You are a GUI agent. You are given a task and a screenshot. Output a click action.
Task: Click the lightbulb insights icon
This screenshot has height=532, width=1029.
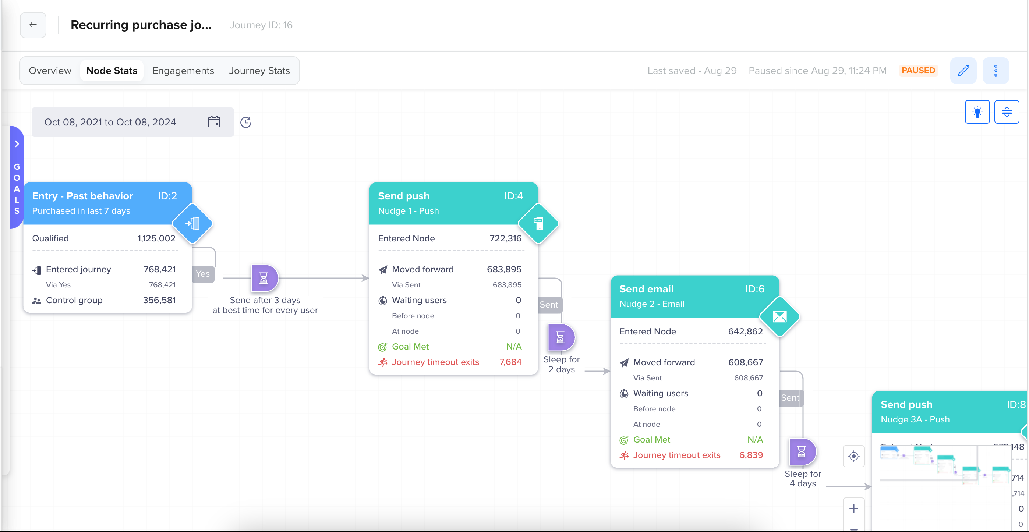977,112
